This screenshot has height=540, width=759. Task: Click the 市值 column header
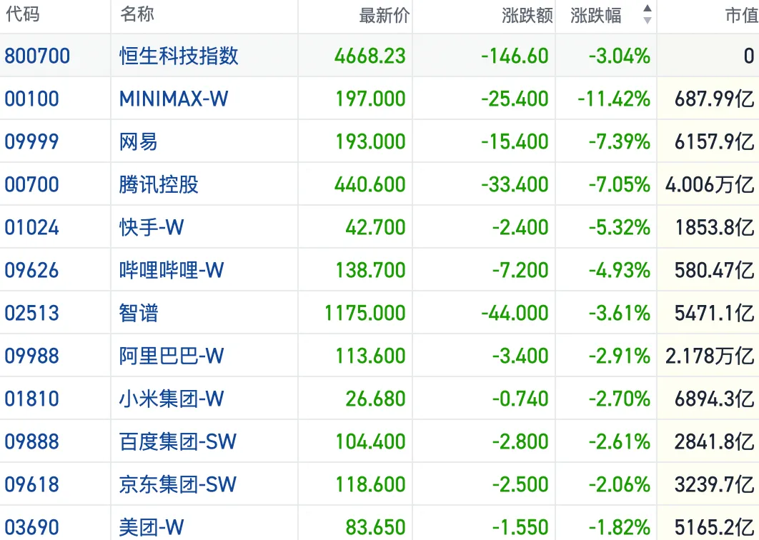742,16
